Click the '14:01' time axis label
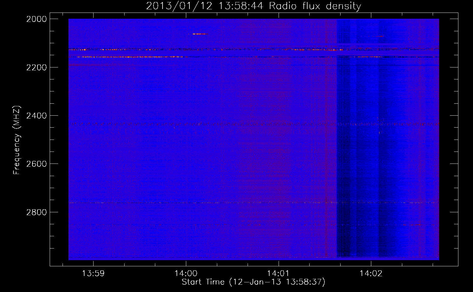The height and width of the screenshot is (292, 473). [278, 274]
